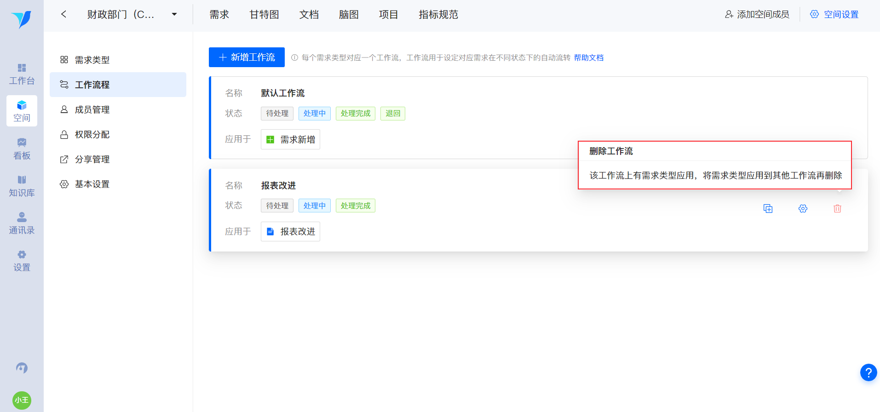Click the 报表改进 workflow name

[278, 185]
